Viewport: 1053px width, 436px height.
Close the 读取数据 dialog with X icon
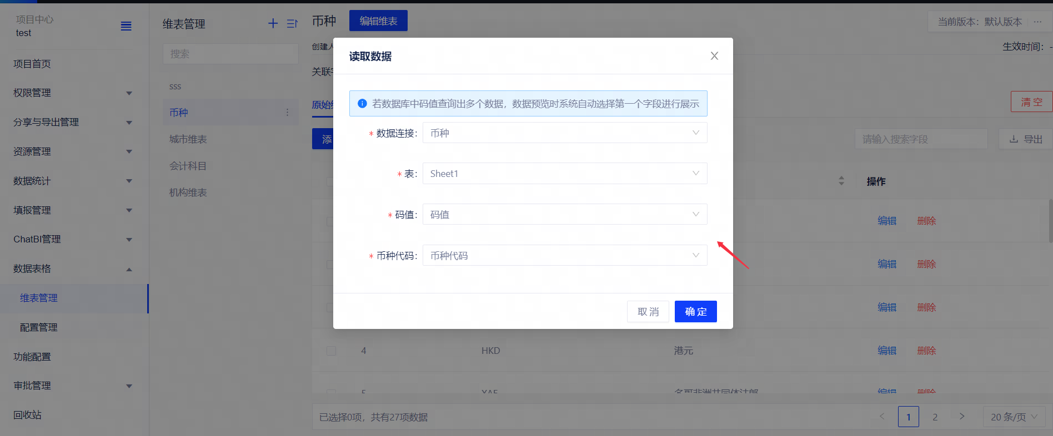(714, 56)
